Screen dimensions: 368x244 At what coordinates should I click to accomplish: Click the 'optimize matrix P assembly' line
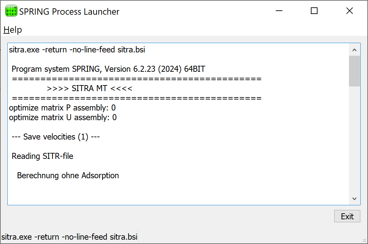pos(62,108)
